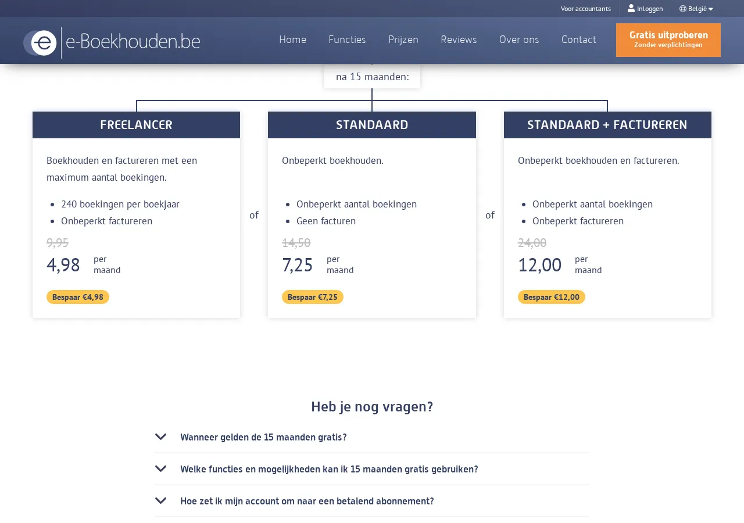
Task: Click the STANDAARD plan header
Action: tap(372, 125)
